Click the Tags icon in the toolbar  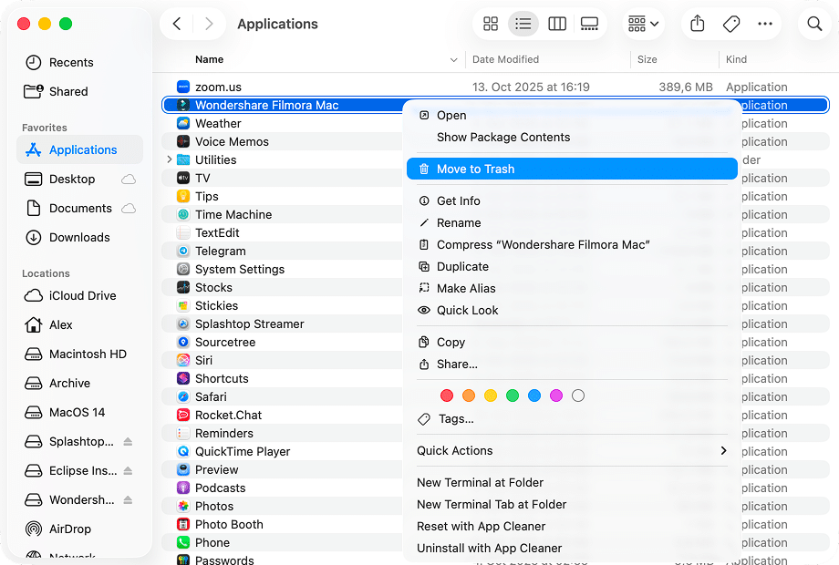coord(730,24)
